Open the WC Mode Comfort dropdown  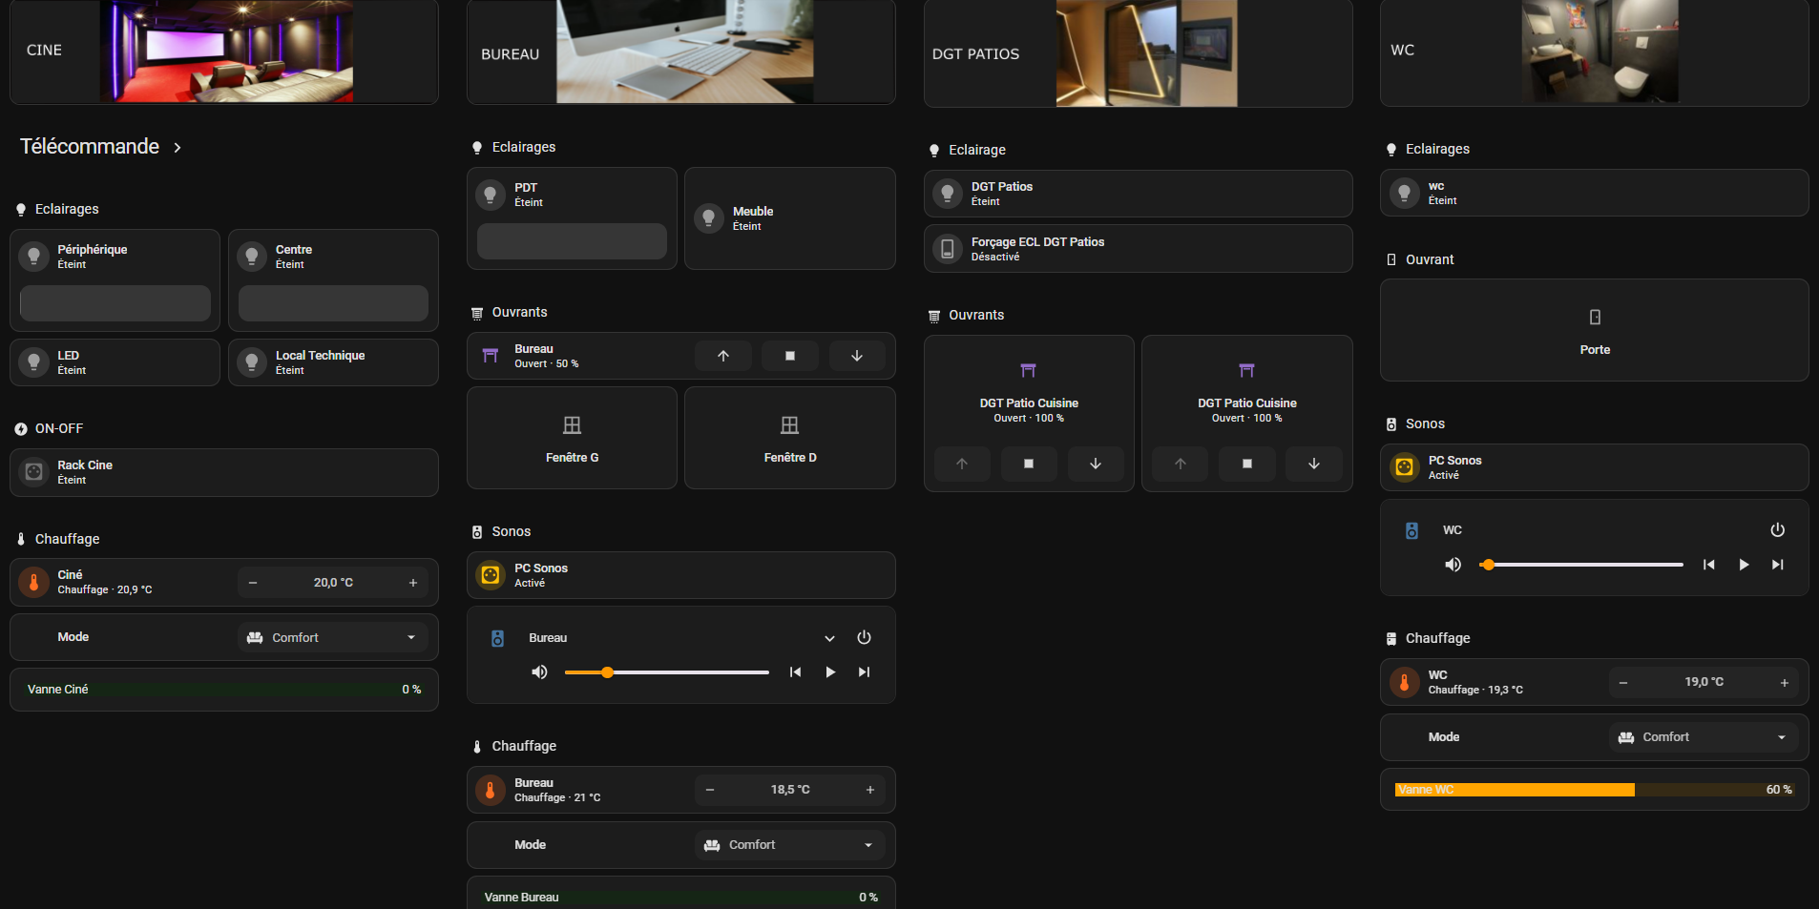(1704, 737)
